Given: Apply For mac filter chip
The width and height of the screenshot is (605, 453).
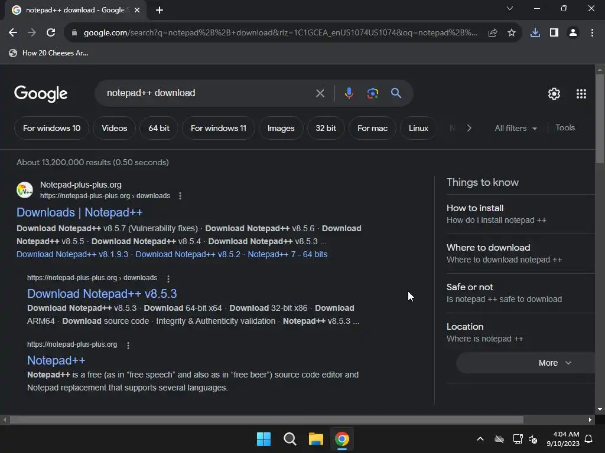Looking at the screenshot, I should (372, 128).
